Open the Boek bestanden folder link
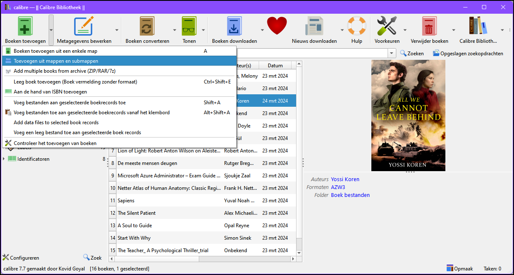The height and width of the screenshot is (275, 514). pyautogui.click(x=350, y=195)
